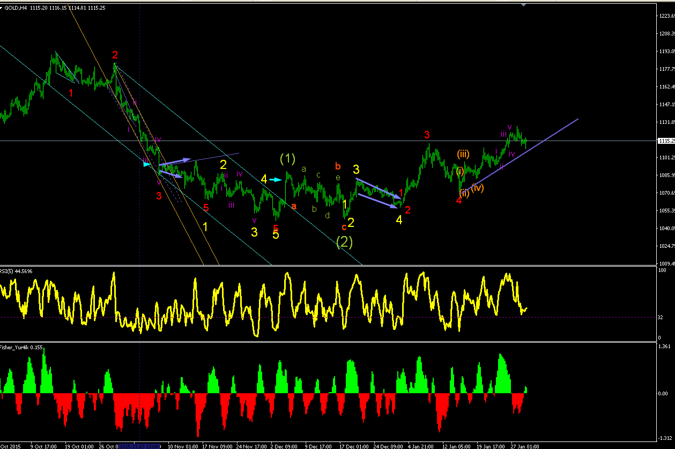675x449 pixels.
Task: Click the price axis label starting 1024
Action: pyautogui.click(x=667, y=246)
